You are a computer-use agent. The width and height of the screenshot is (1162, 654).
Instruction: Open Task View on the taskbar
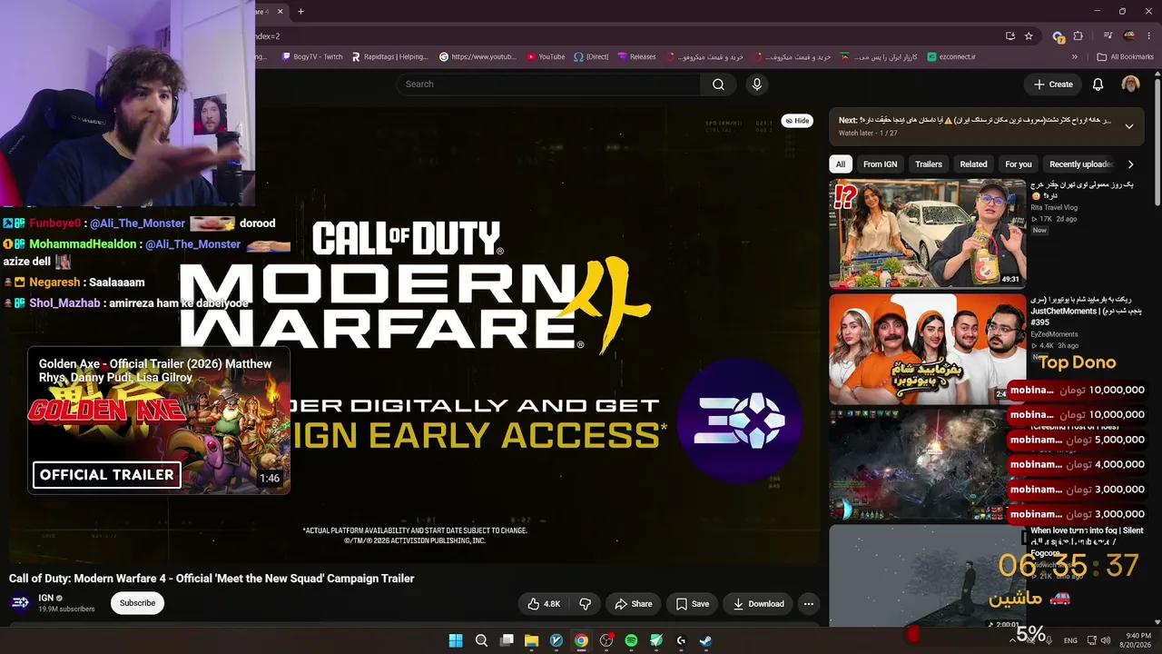[507, 640]
